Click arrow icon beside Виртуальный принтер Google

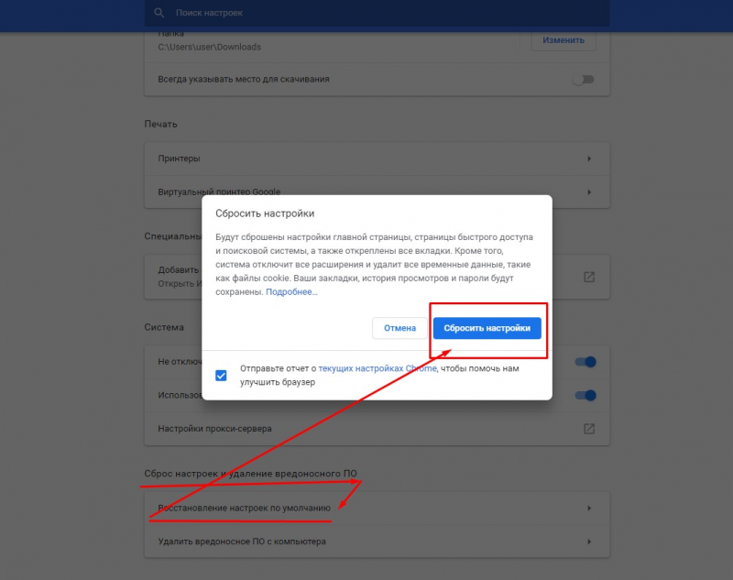coord(590,192)
